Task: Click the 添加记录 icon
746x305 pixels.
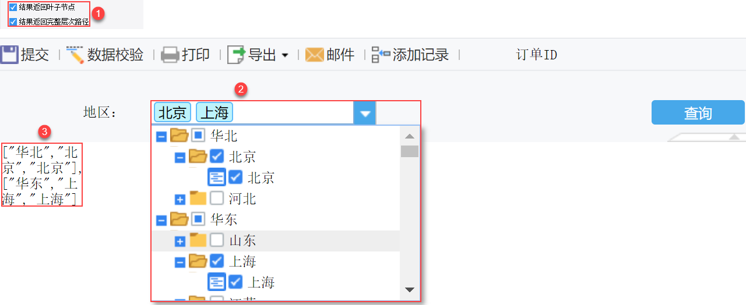Action: tap(381, 55)
